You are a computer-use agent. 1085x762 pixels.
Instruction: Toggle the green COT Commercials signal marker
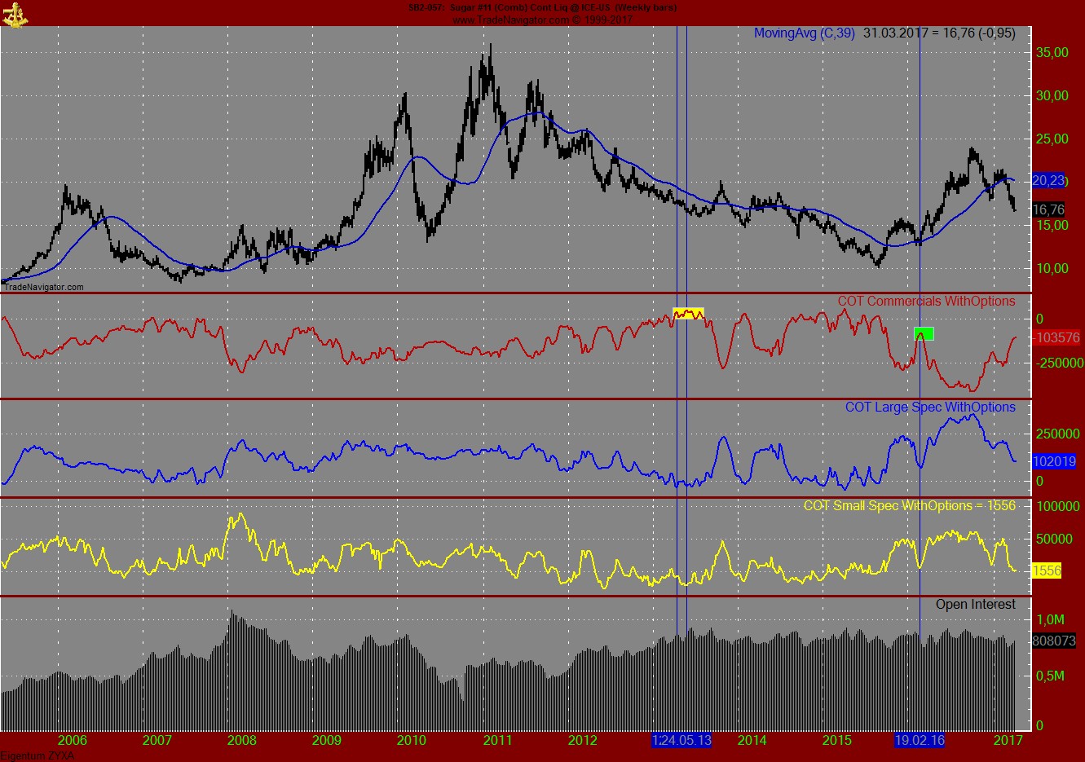coord(925,333)
